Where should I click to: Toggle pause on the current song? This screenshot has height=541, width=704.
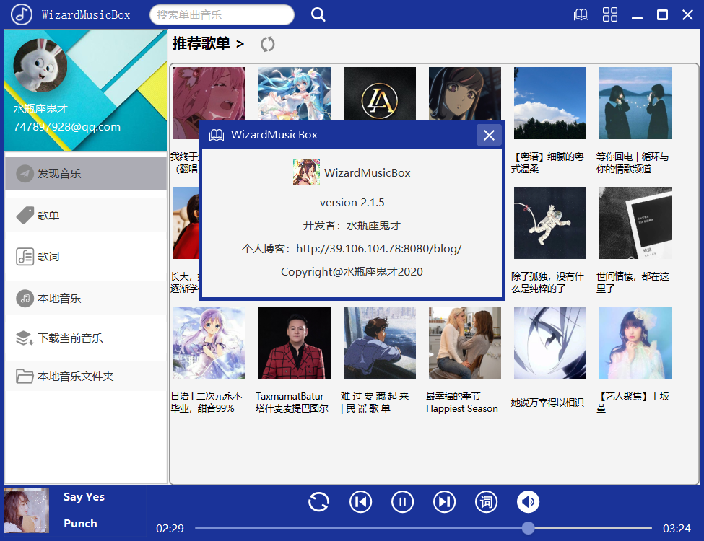tap(402, 501)
